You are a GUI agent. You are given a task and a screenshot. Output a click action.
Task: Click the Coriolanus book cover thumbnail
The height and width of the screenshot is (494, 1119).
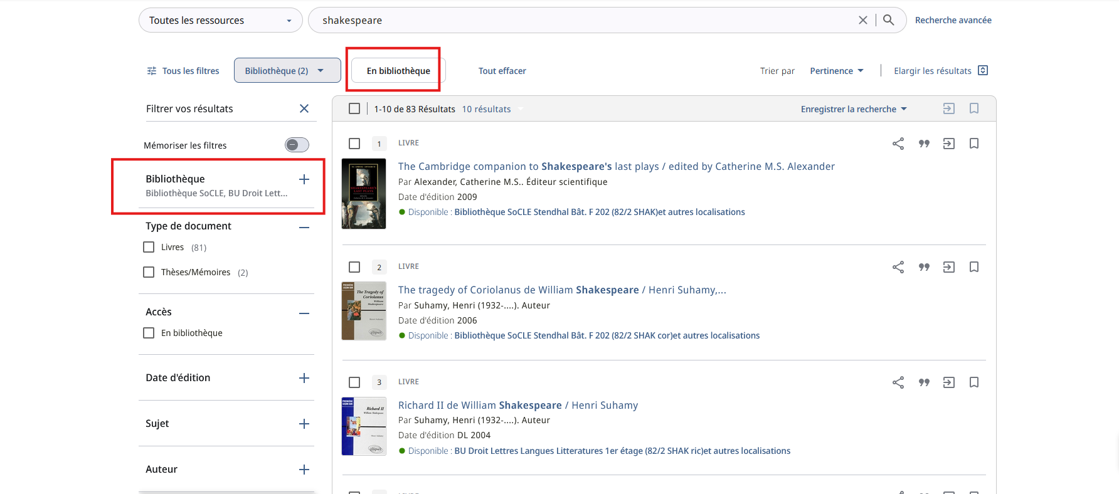point(364,311)
